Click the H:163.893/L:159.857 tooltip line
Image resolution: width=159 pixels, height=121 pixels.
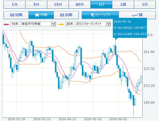click(130, 28)
